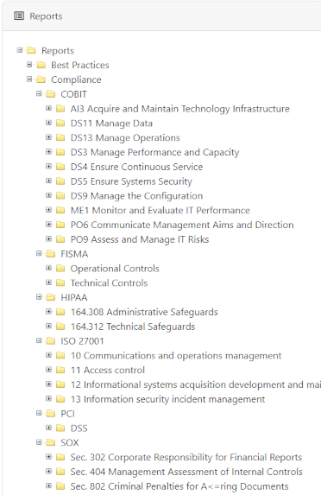Click the Compliance open-folder icon
Screen dimensions: 321x495
(x=41, y=79)
